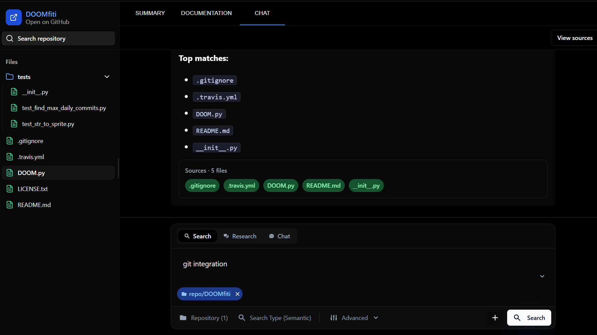The width and height of the screenshot is (597, 335).
Task: Open .gitignore in the file tree
Action: (30, 141)
